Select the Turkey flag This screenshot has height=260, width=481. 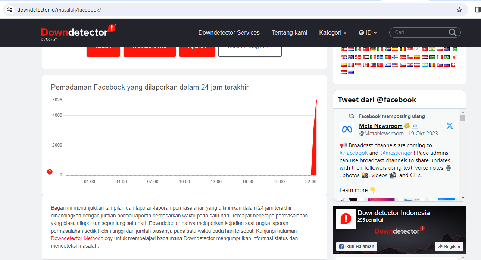(x=380, y=65)
